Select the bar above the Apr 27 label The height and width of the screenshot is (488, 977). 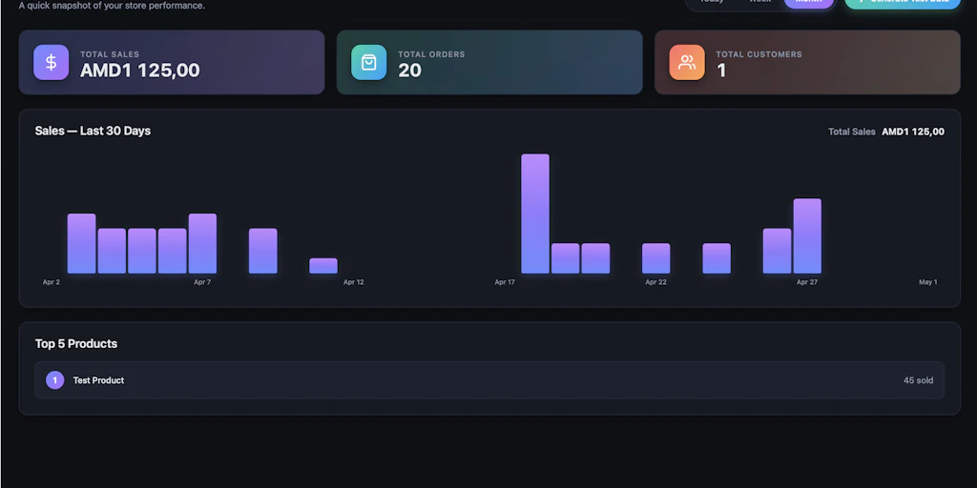(x=807, y=236)
